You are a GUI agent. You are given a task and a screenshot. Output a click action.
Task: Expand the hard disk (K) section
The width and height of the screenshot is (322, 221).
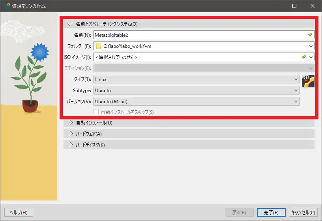[71, 145]
